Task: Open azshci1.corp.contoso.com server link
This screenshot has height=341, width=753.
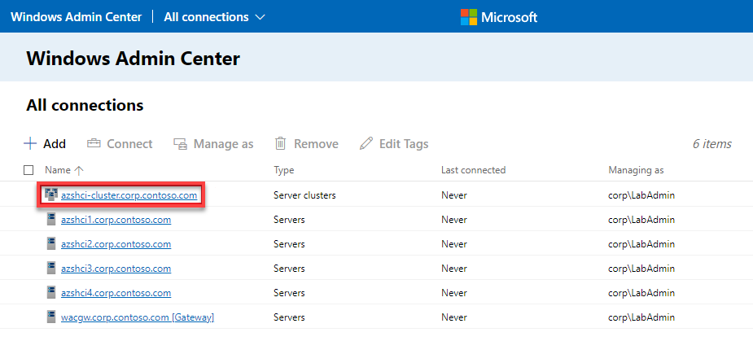Action: click(x=116, y=220)
